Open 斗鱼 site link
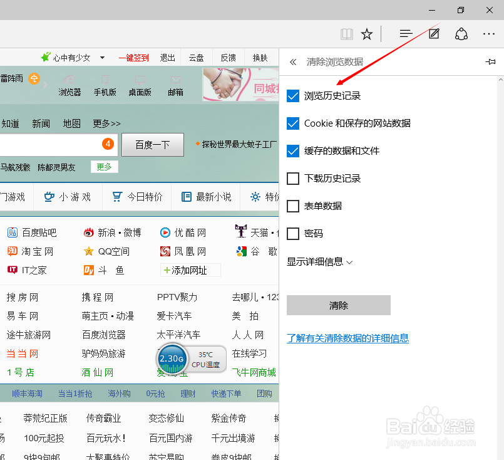 point(104,270)
